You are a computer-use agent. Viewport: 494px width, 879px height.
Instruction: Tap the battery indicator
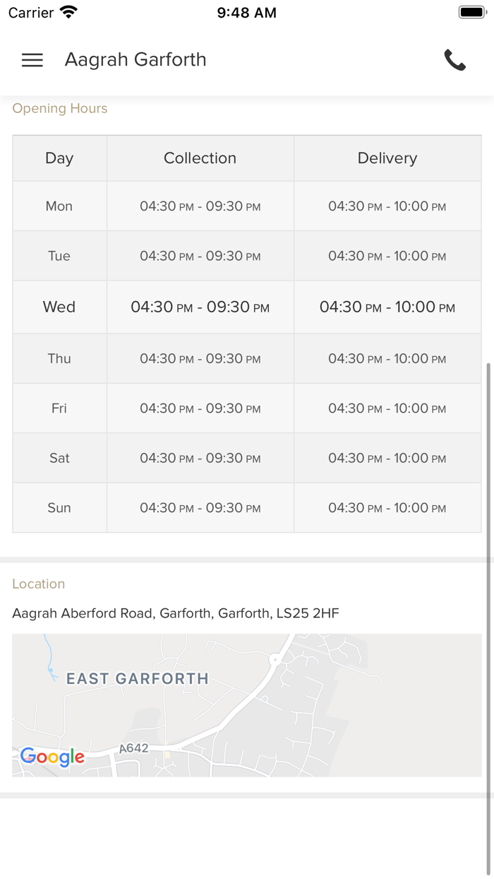coord(471,11)
